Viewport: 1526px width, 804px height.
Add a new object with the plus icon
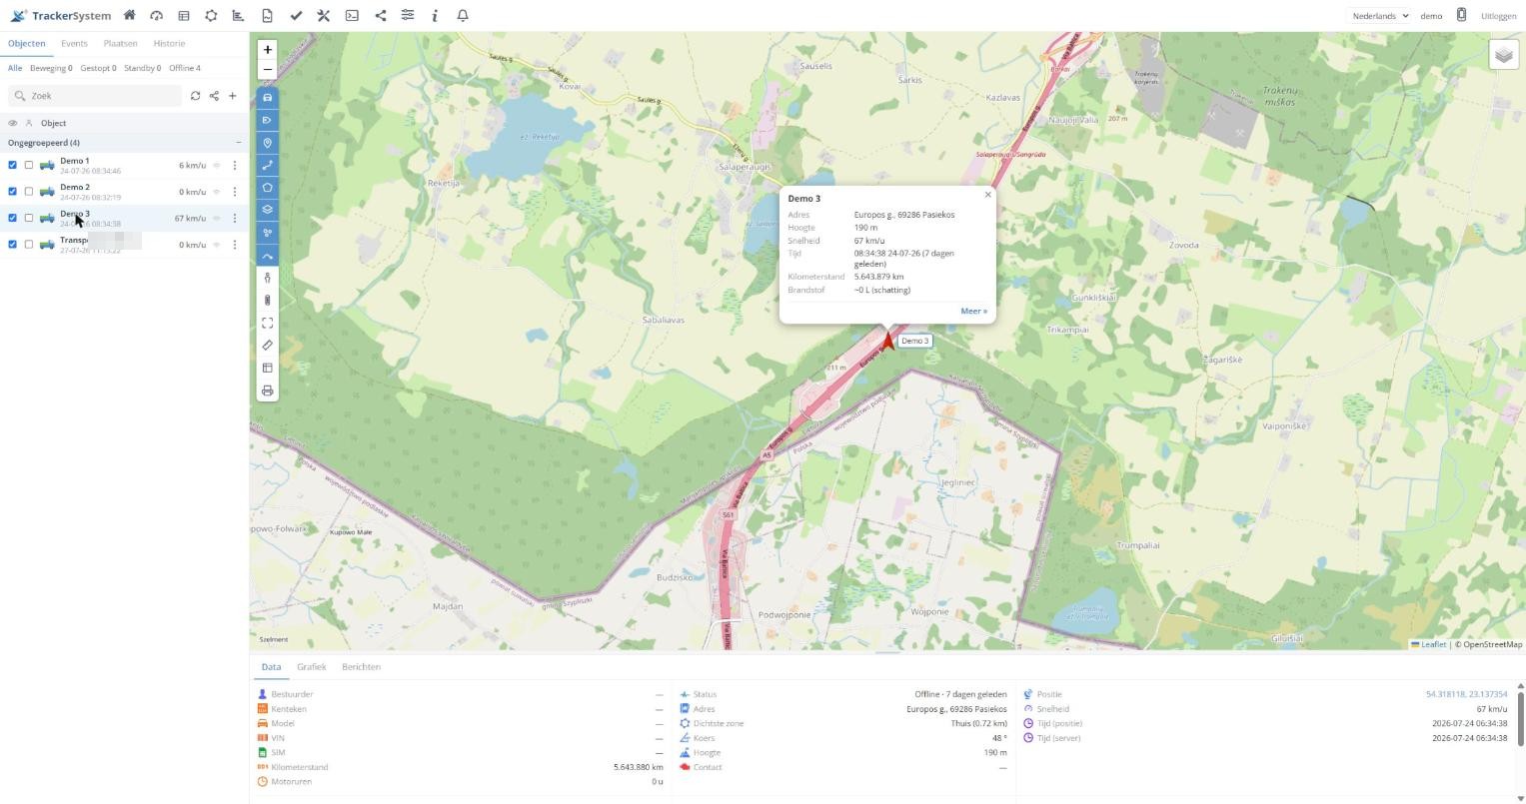click(x=233, y=96)
